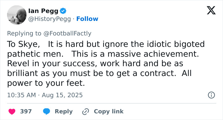This screenshot has height=120, width=223.
Task: Click the Copy link text button
Action: tap(109, 111)
